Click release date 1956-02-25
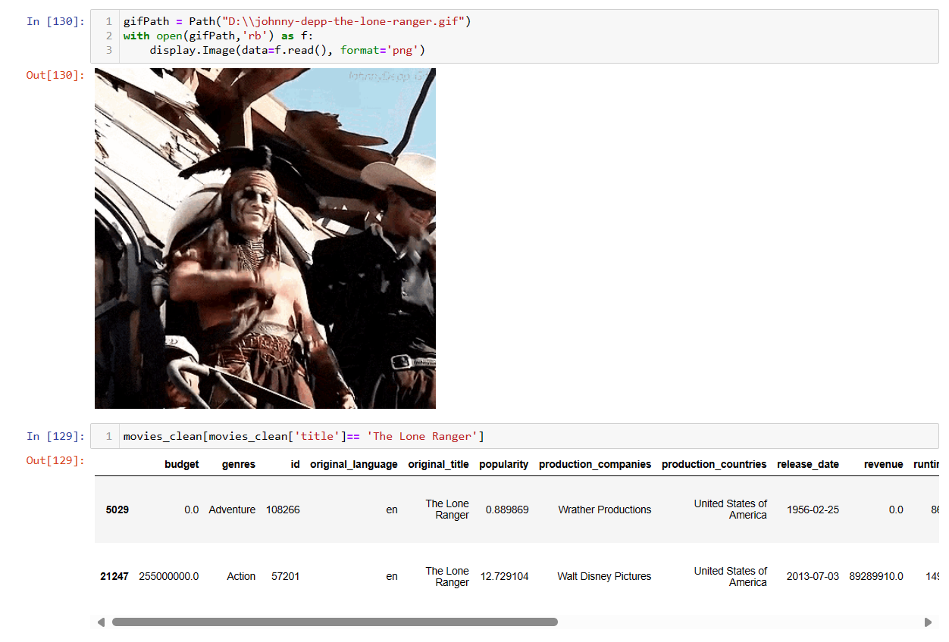This screenshot has width=949, height=642. 813,510
